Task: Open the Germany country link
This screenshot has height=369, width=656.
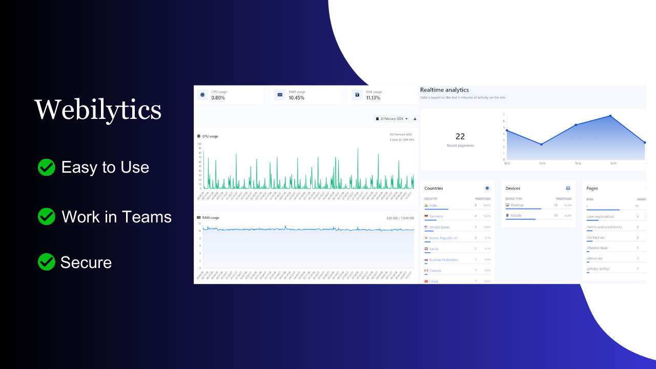Action: pos(437,216)
